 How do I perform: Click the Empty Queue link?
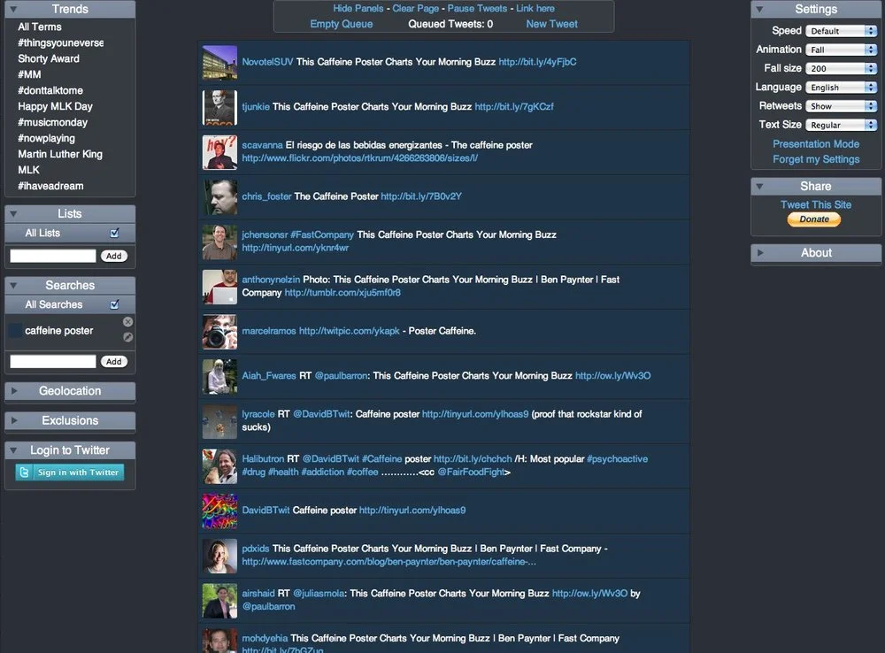click(x=341, y=24)
